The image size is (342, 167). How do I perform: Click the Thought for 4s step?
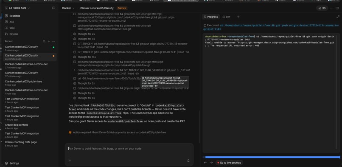pyautogui.click(x=86, y=39)
